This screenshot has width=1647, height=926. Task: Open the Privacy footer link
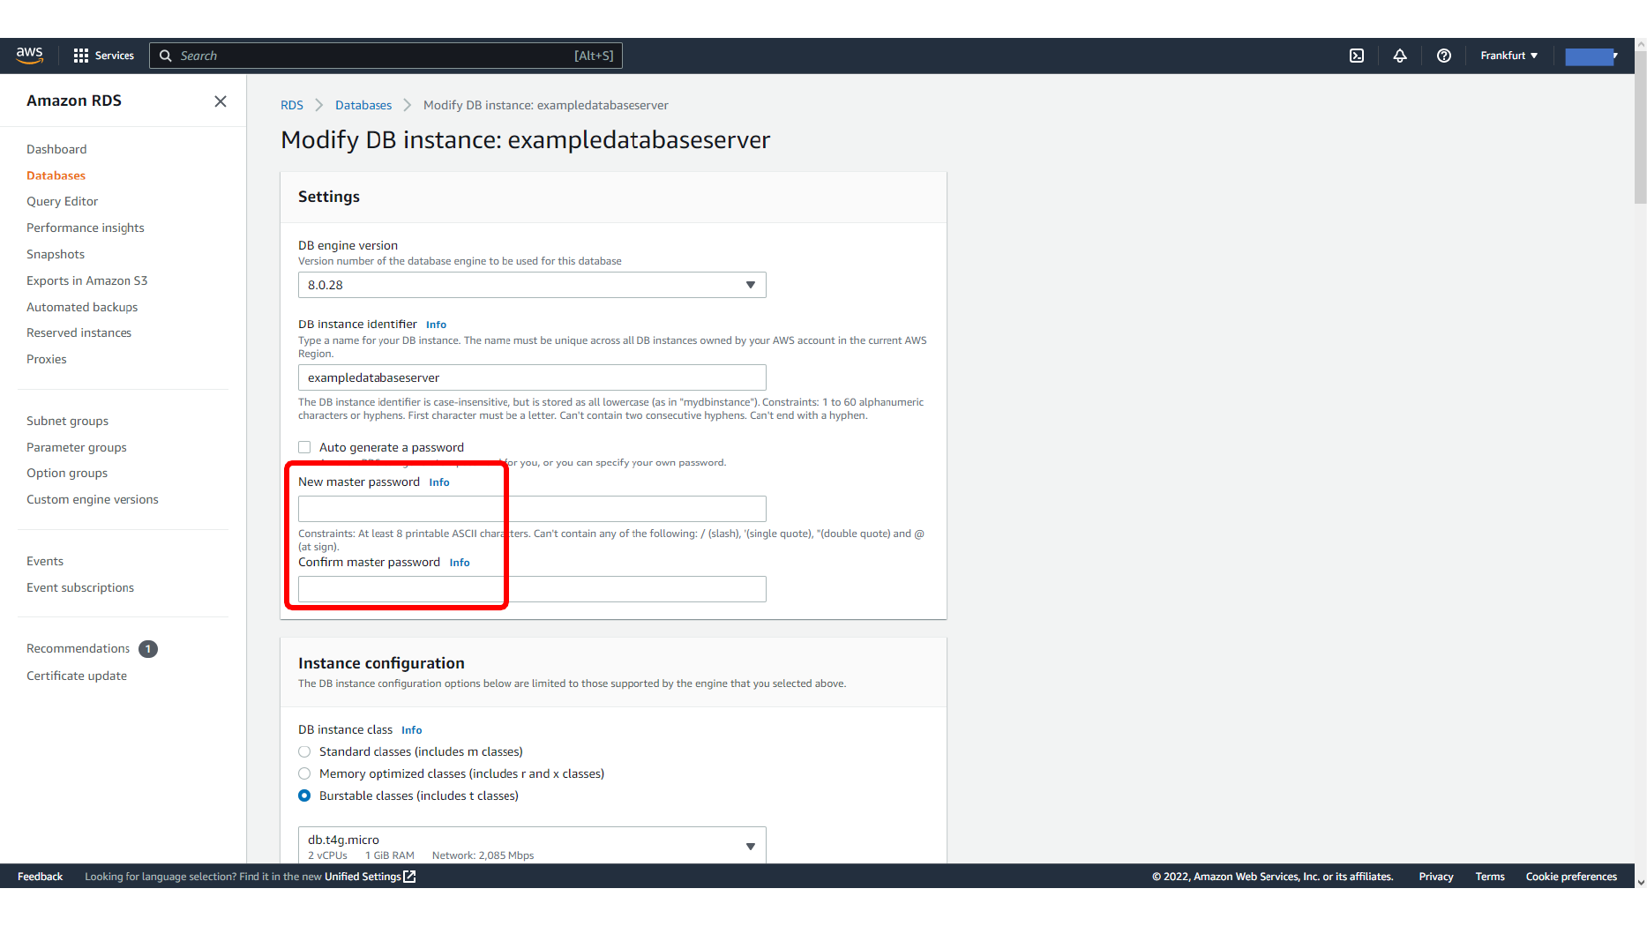pos(1435,877)
